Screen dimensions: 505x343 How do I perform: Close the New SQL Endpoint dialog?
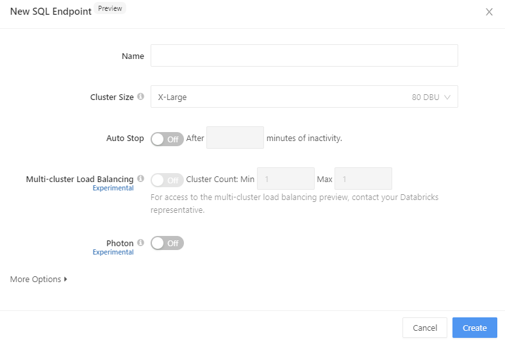[x=489, y=12]
